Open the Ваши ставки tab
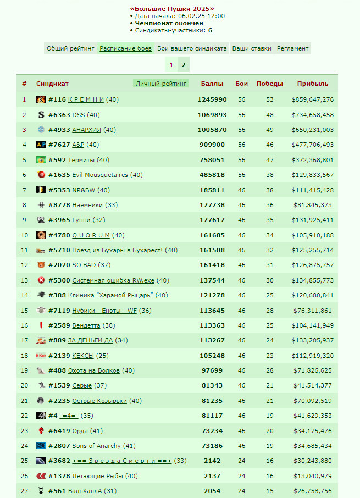The image size is (360, 498). (x=252, y=48)
